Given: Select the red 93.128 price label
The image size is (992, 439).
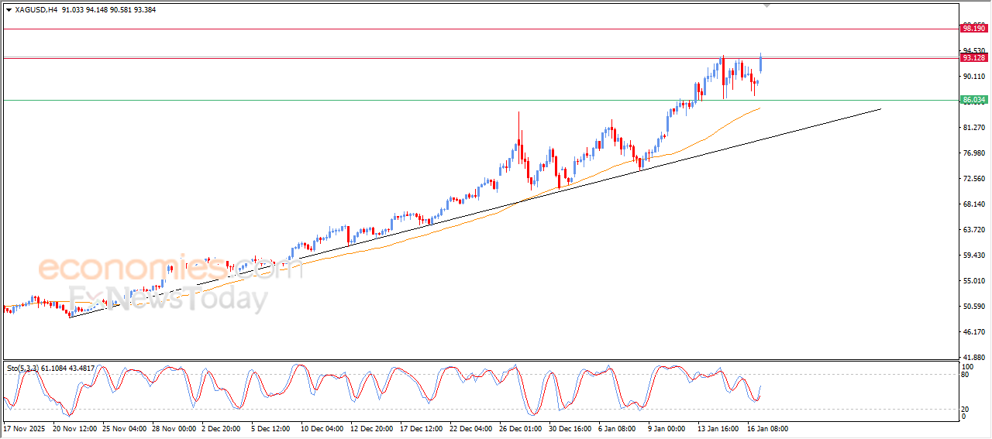Looking at the screenshot, I should [973, 58].
